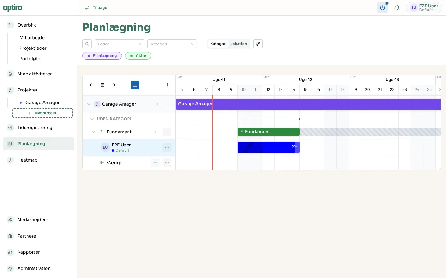
Task: Open Mit arbejde in sidebar
Action: [32, 38]
